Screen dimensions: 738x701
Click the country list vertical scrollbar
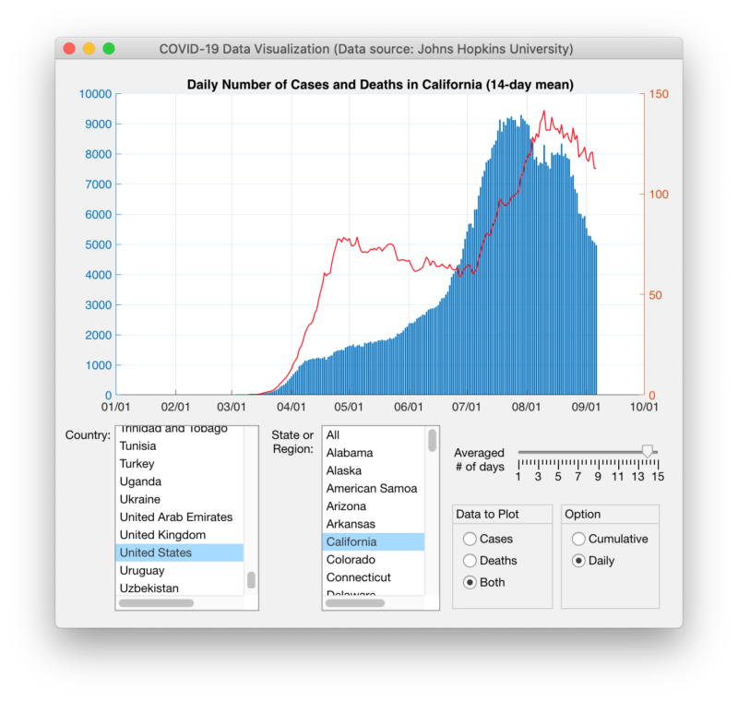click(251, 580)
